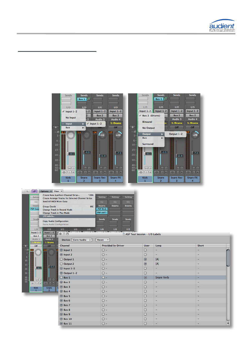Open the View dropdown menu
This screenshot has width=252, height=357.
pyautogui.click(x=58, y=191)
